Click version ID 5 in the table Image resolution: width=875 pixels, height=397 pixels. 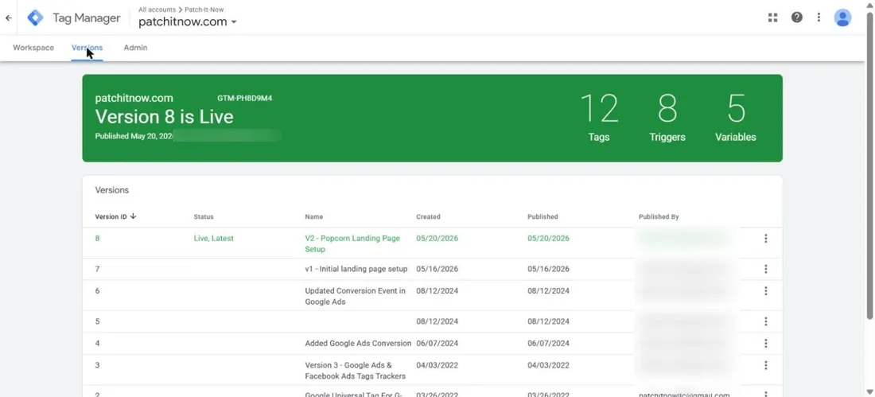pos(97,321)
